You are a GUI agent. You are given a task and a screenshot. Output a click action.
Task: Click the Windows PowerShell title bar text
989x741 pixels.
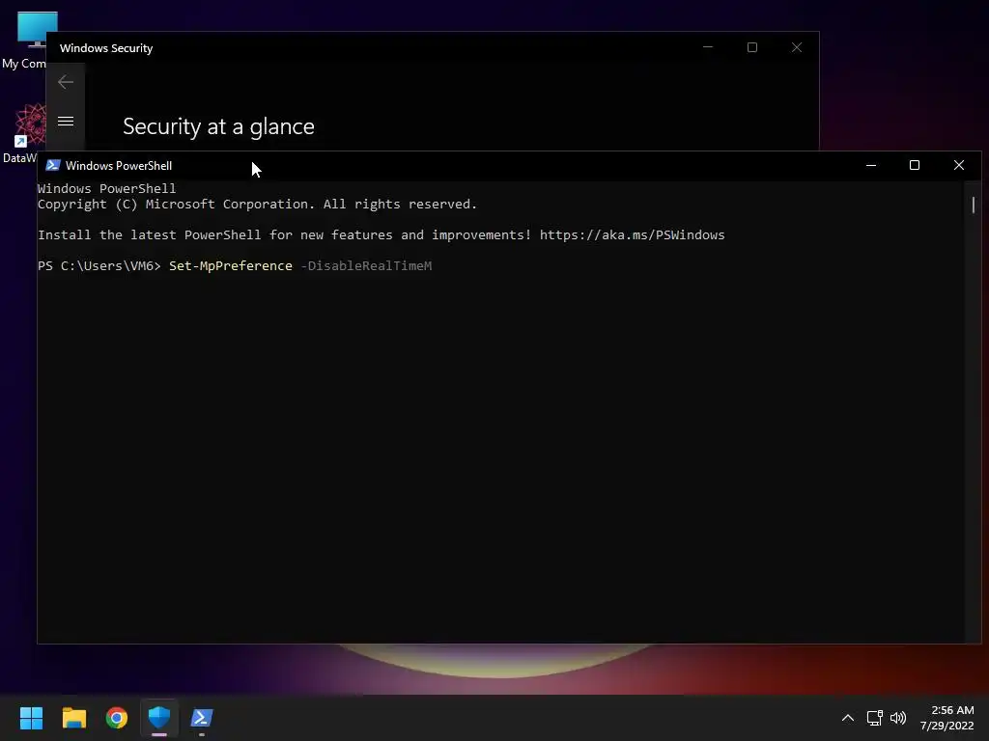click(x=119, y=166)
